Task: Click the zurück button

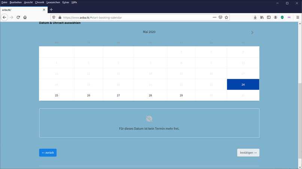Action: click(48, 153)
